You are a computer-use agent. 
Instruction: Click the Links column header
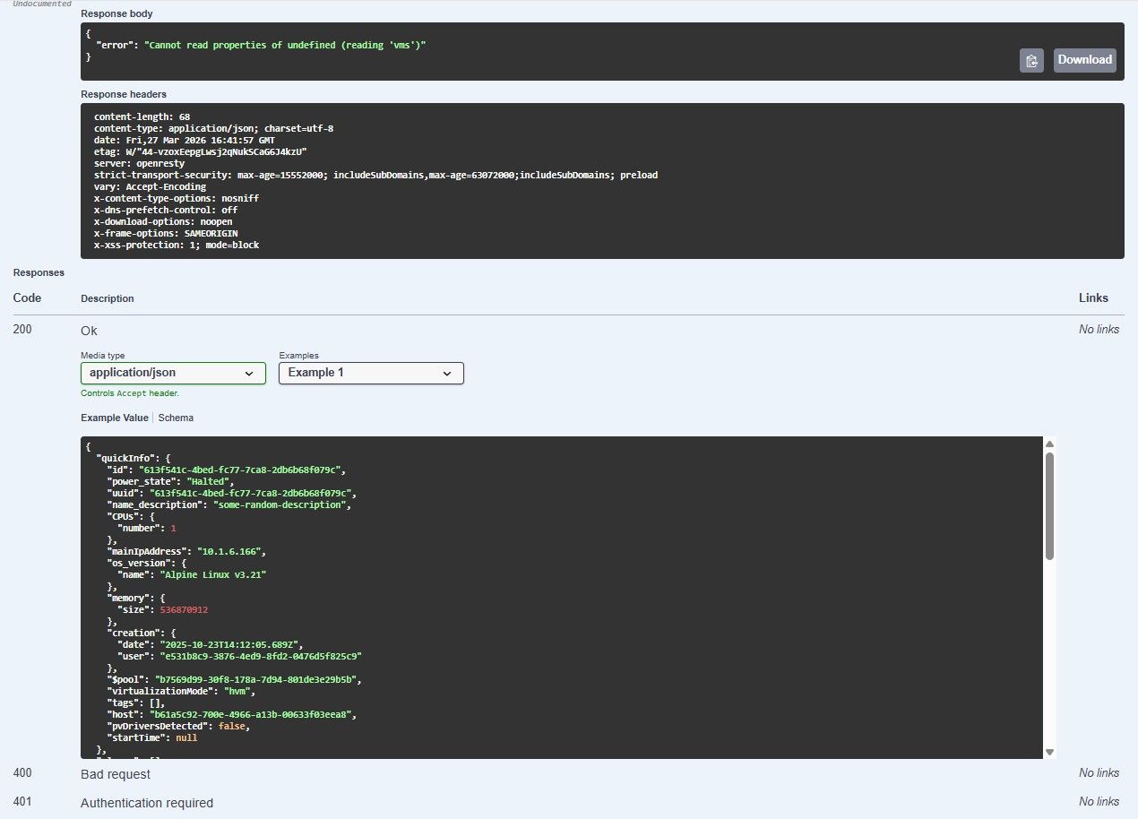pos(1093,298)
